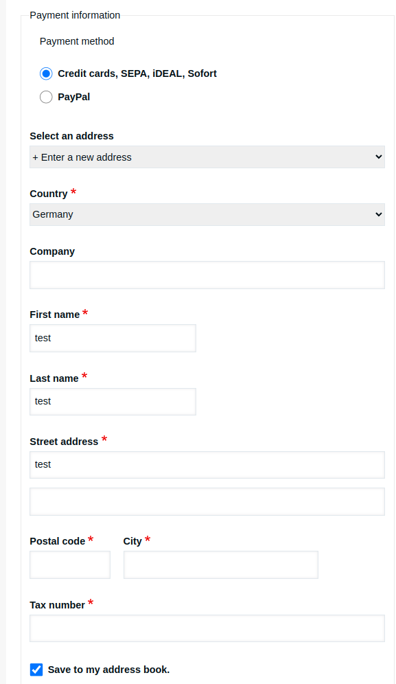Click the chevron on the address selector
396x684 pixels.
(x=379, y=157)
